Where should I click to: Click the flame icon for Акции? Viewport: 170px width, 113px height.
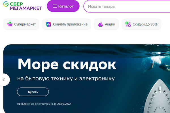coord(100,24)
